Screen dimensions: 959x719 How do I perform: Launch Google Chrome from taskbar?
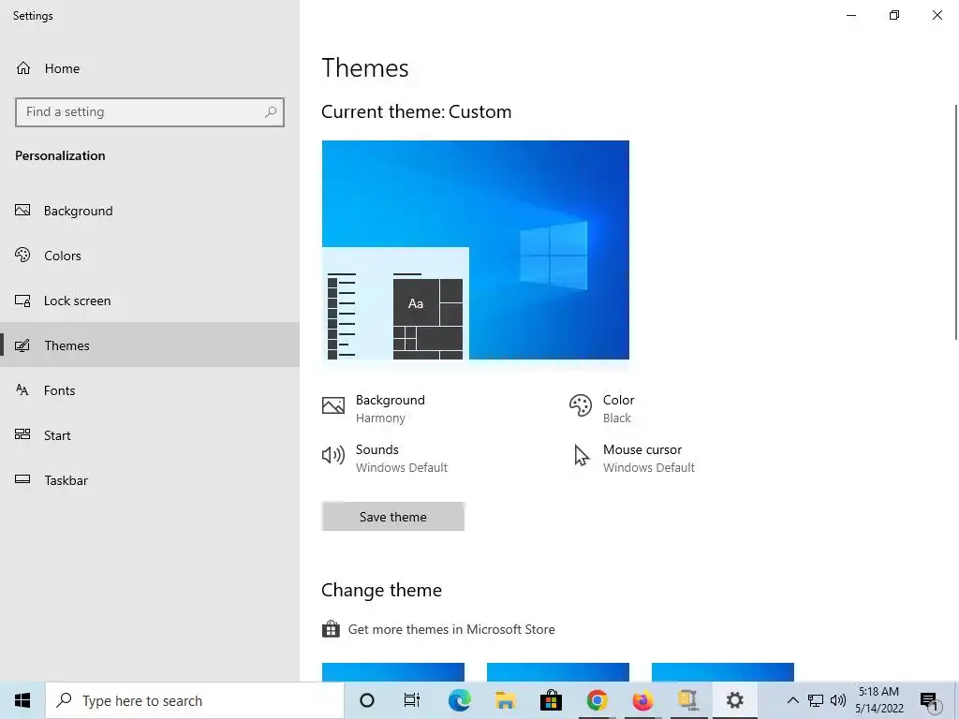coord(597,700)
